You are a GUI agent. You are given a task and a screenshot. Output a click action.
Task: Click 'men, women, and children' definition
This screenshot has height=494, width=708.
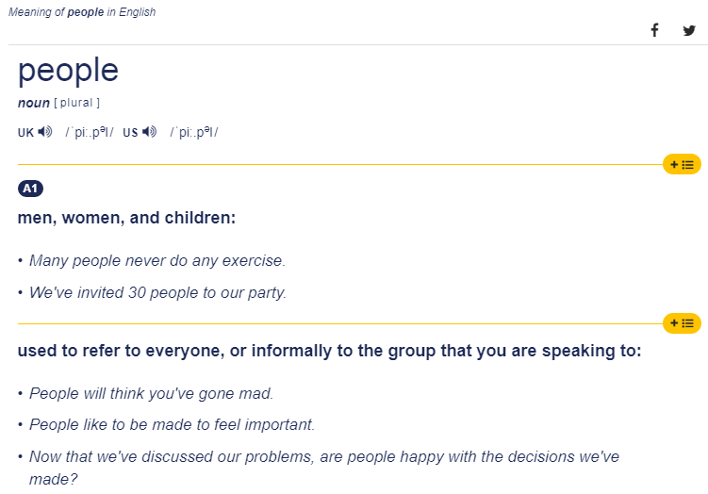point(126,218)
